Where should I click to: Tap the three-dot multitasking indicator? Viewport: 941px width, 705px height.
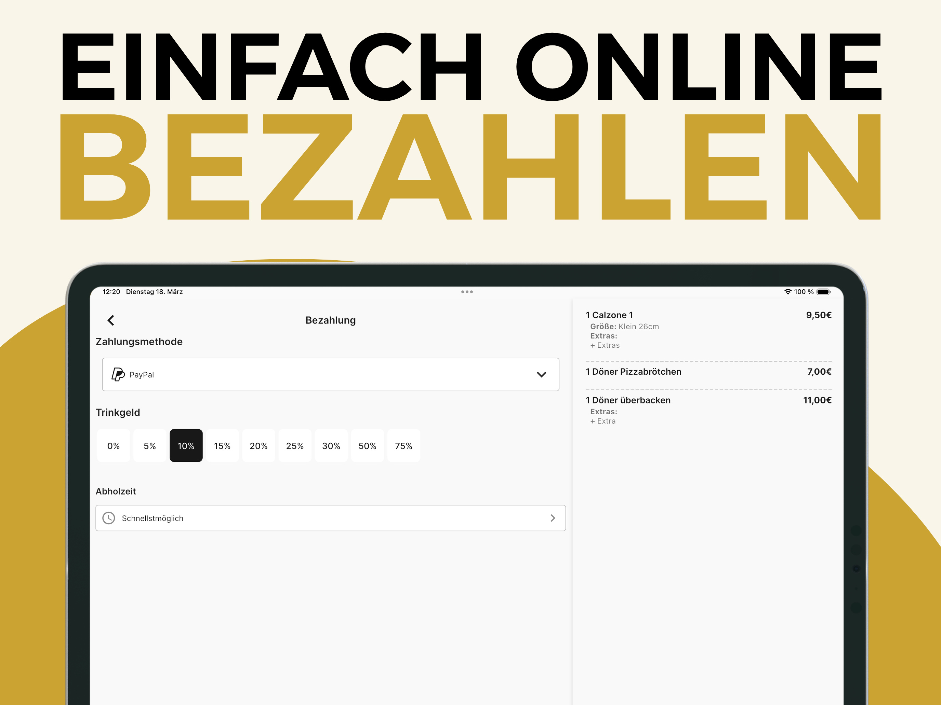point(467,292)
